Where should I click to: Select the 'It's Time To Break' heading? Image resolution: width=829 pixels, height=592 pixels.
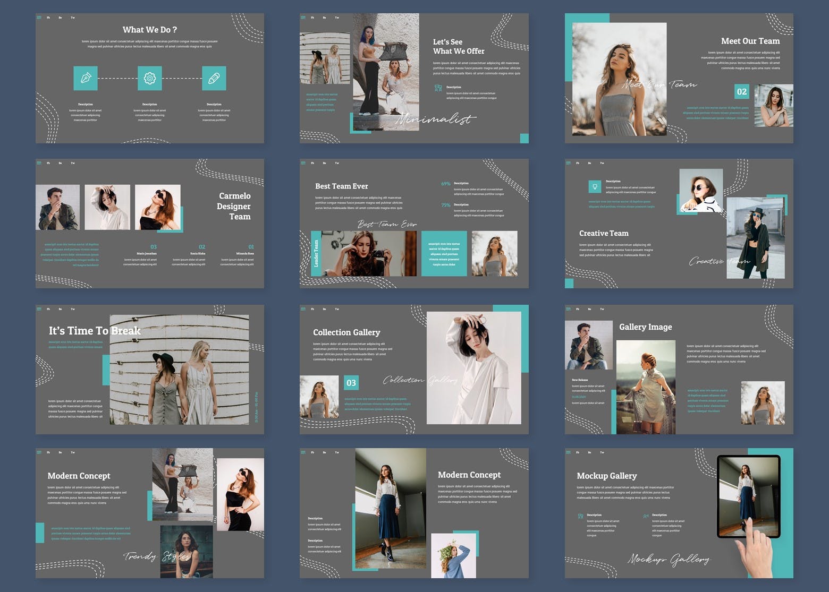(x=95, y=331)
